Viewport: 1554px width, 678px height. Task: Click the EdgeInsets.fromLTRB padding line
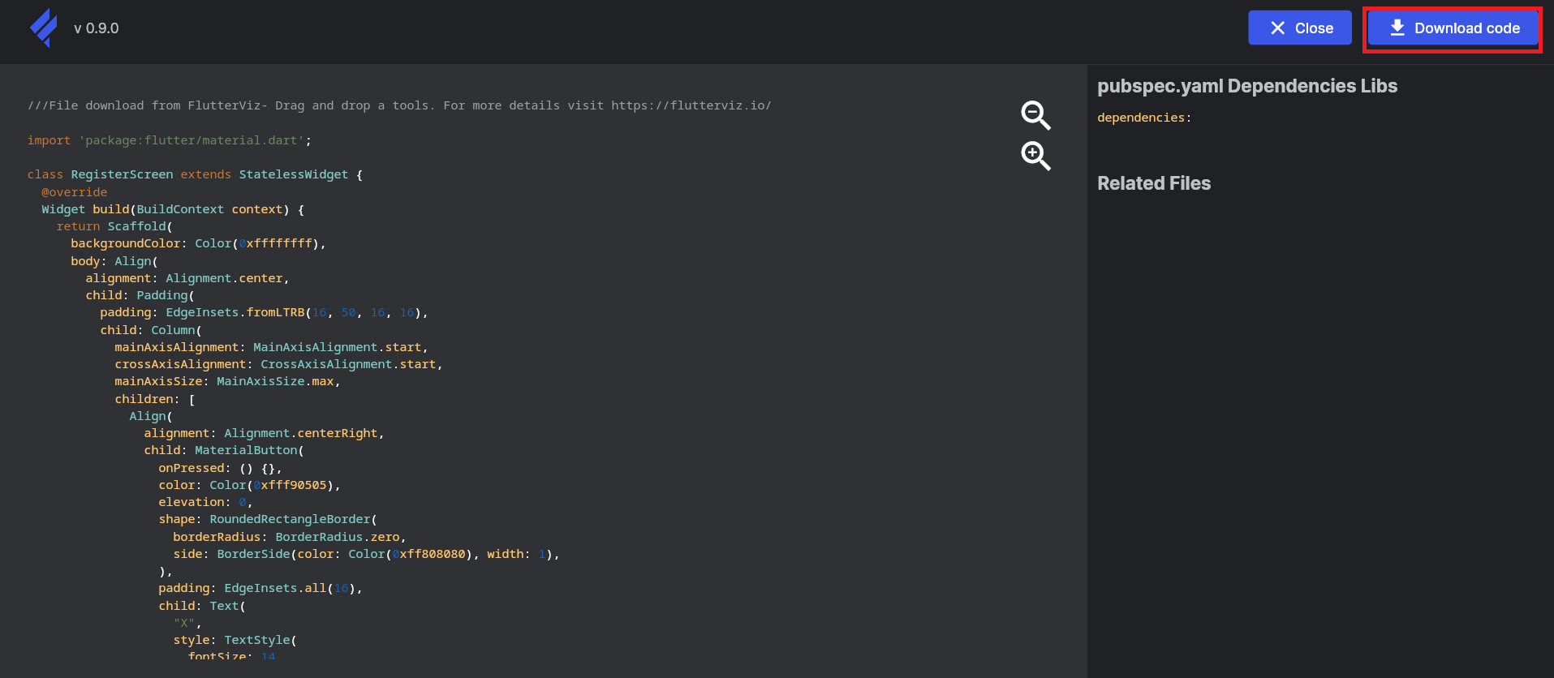pos(263,312)
